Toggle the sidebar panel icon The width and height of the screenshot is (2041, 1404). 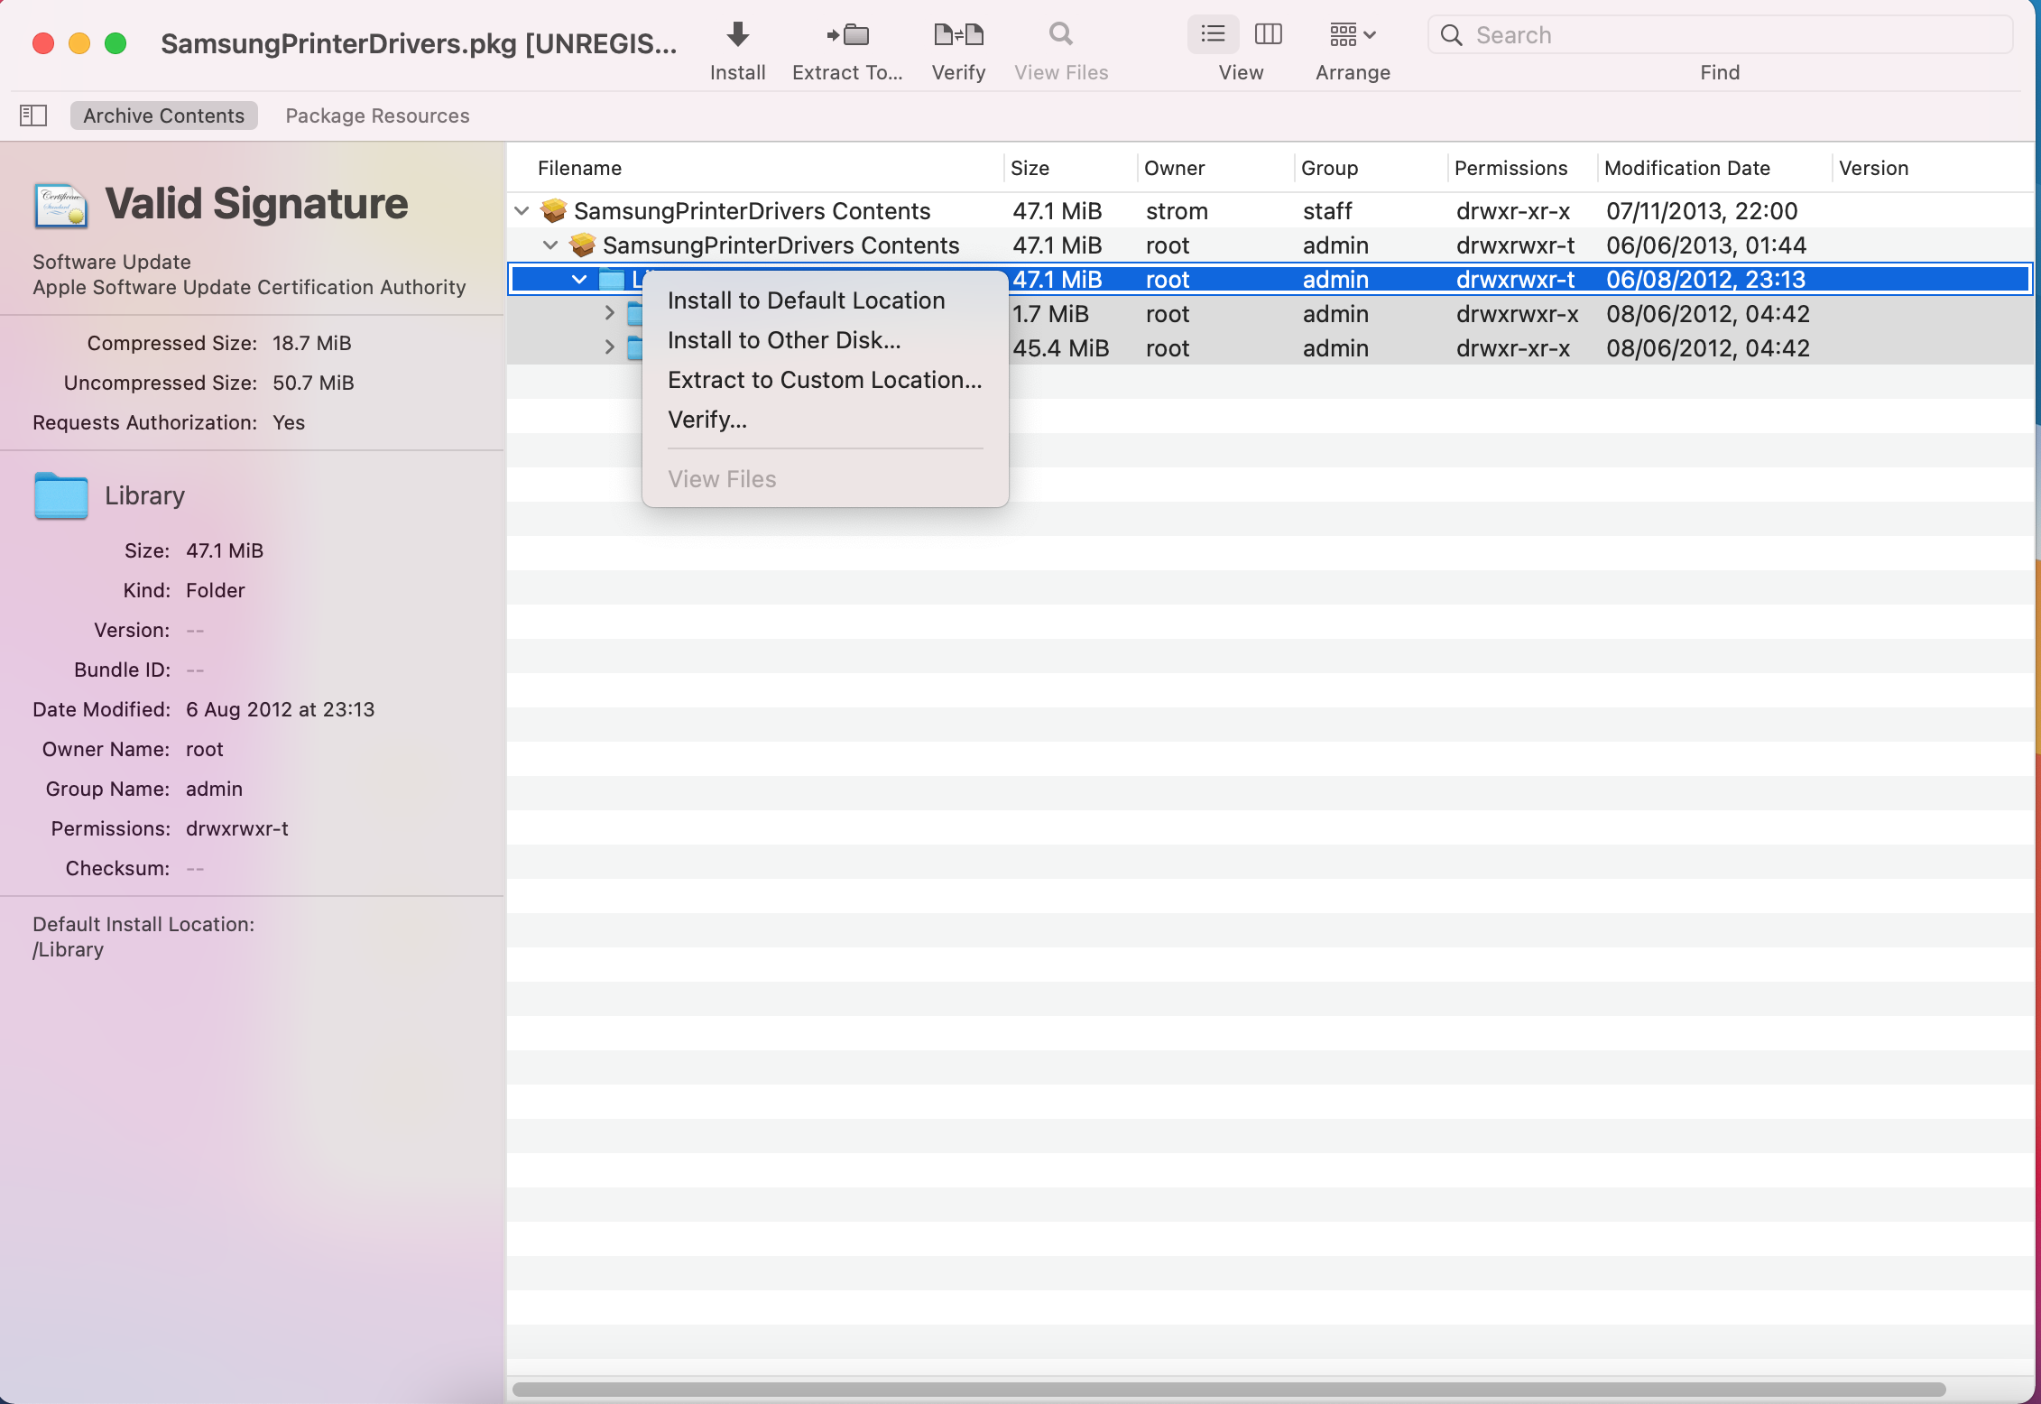coord(33,115)
